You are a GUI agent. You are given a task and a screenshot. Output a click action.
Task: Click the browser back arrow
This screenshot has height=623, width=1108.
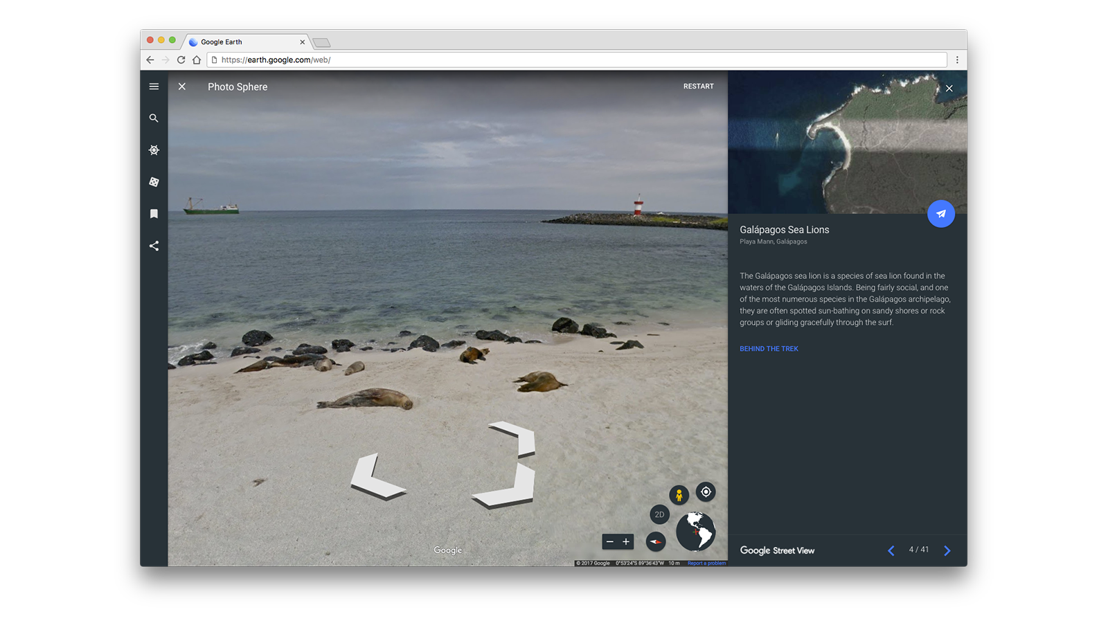pyautogui.click(x=150, y=60)
